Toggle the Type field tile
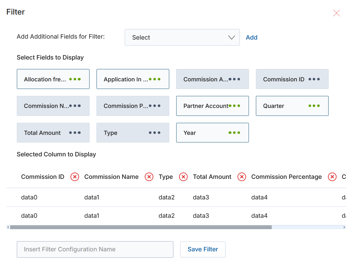This screenshot has height=264, width=347. [133, 133]
